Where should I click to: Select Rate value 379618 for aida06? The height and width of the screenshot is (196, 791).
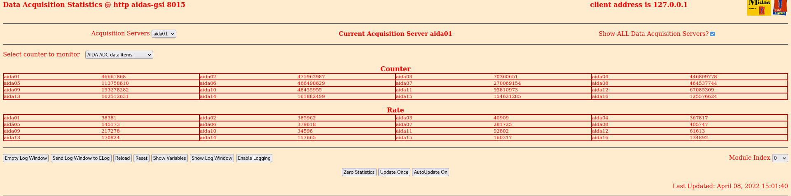pyautogui.click(x=307, y=124)
